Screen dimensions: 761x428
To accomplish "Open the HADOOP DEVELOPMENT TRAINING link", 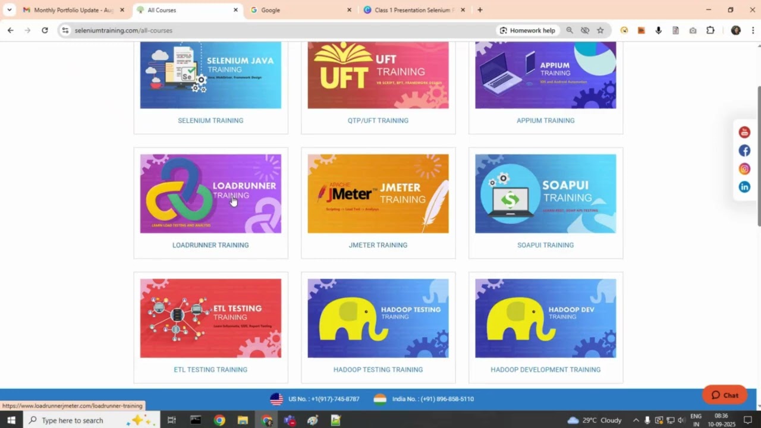I will coord(545,370).
